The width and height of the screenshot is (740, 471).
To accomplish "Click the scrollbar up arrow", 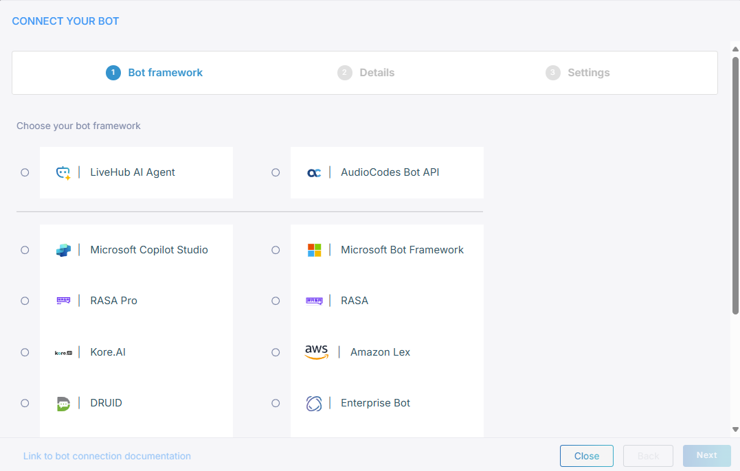I will [735, 49].
